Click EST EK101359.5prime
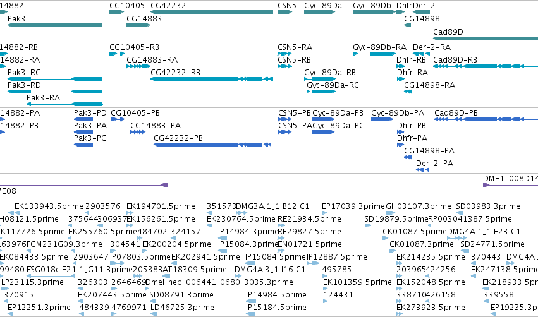The image size is (538, 317). point(326,289)
